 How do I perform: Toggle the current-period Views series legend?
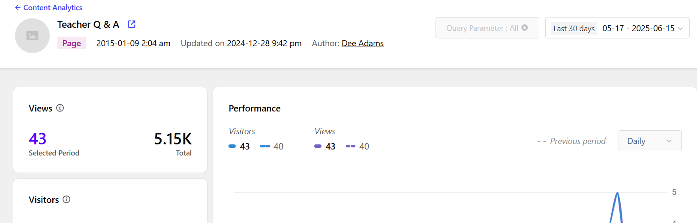tap(325, 147)
